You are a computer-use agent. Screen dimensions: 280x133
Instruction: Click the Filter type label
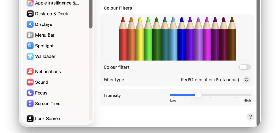pyautogui.click(x=114, y=80)
